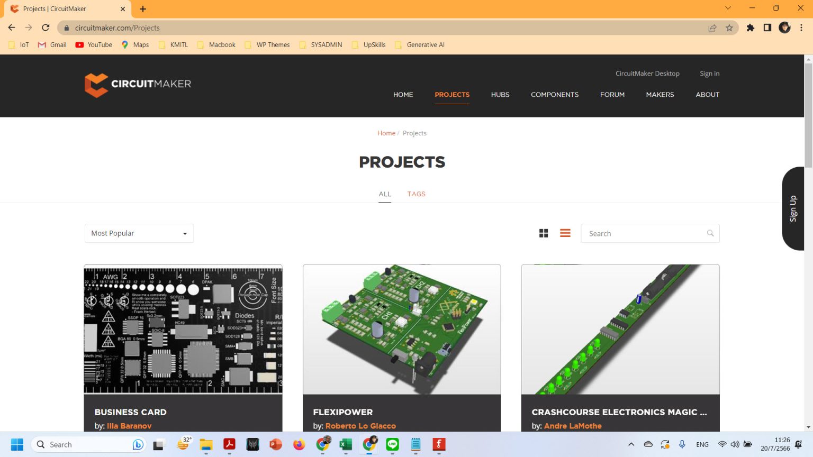
Task: Open Excel from the taskbar
Action: (346, 444)
